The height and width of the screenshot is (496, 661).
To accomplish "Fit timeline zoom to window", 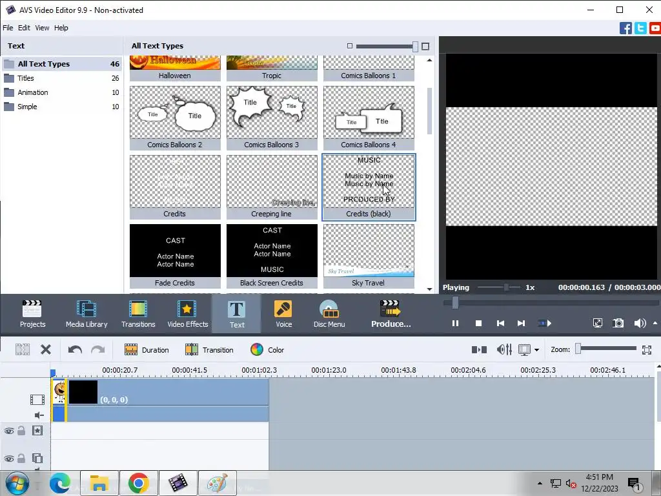I will click(647, 349).
